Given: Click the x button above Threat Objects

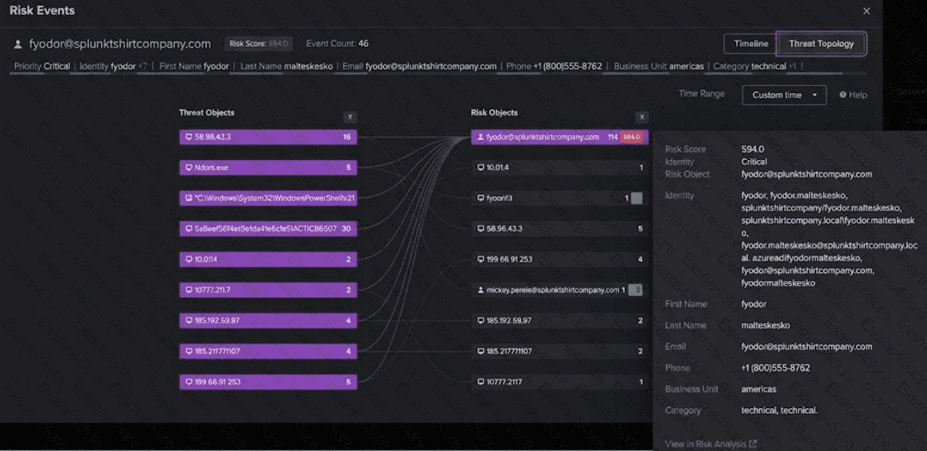Looking at the screenshot, I should pos(350,117).
